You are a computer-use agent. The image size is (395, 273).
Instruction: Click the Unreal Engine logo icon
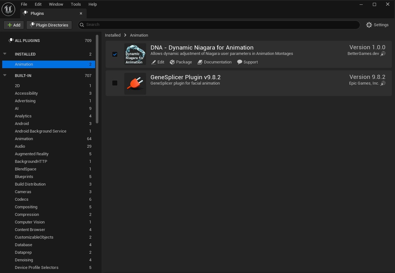(8, 9)
